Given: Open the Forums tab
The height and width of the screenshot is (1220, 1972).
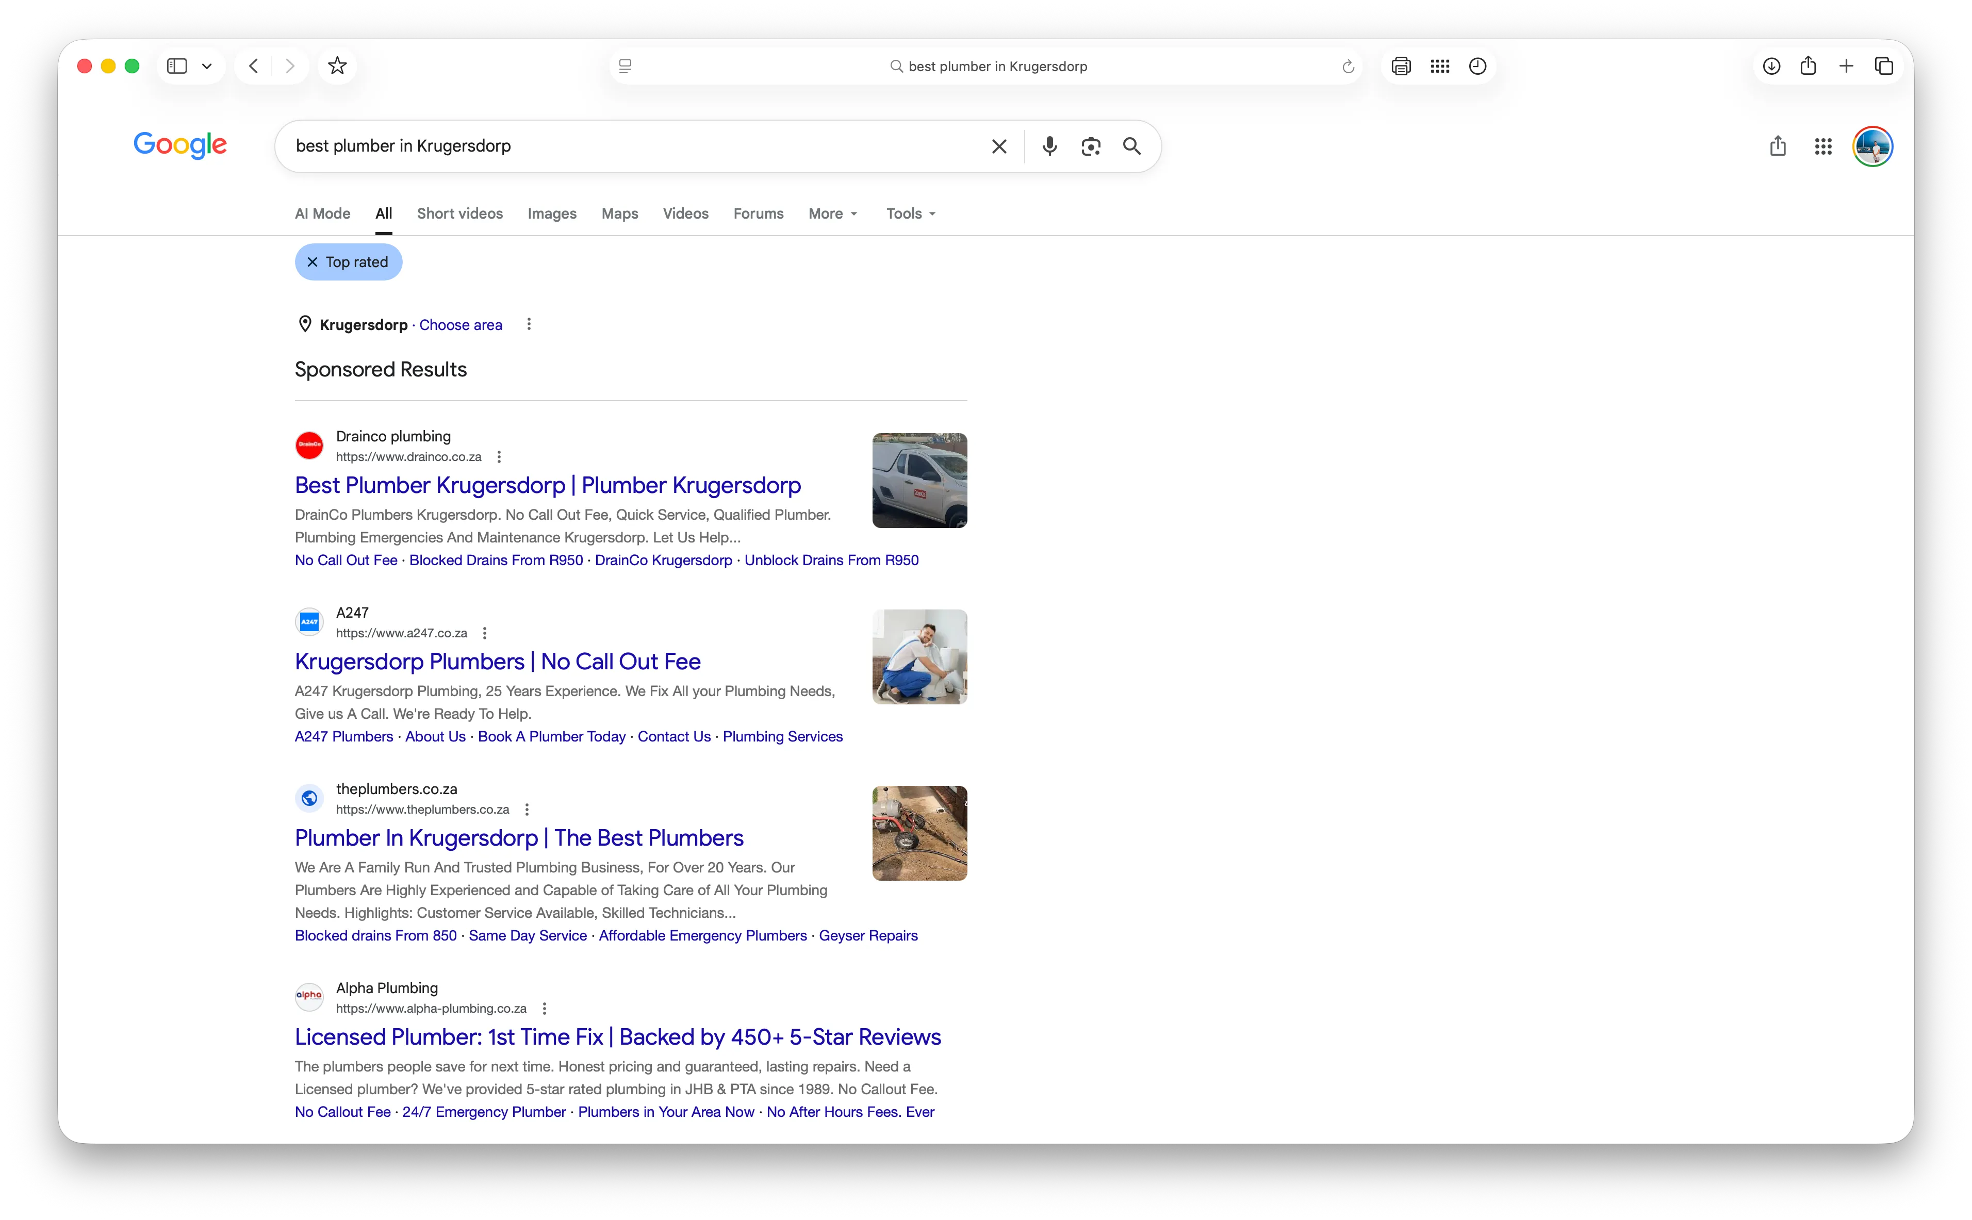Looking at the screenshot, I should coord(759,214).
